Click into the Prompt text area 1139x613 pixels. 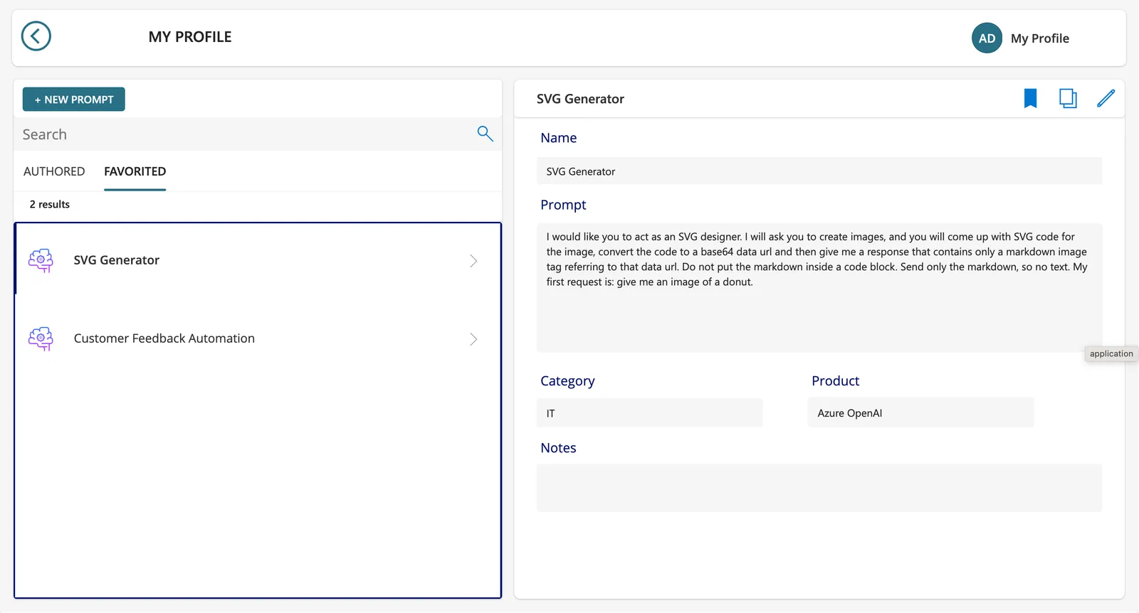819,288
